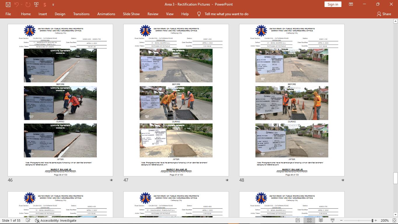Viewport: 398px width, 224px height.
Task: Click the View tab
Action: click(170, 14)
